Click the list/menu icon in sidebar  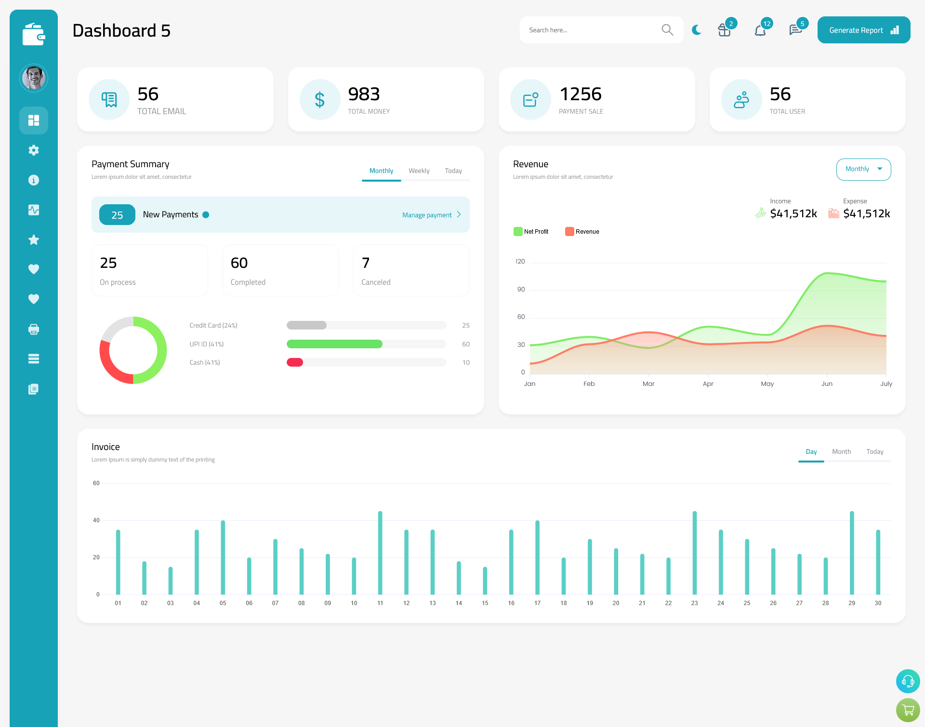point(34,359)
